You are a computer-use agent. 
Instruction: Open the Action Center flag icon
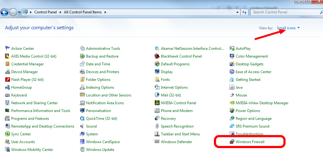(x=7, y=49)
